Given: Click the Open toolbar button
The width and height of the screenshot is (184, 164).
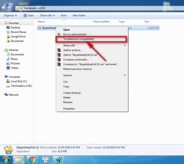Looking at the screenshot, I should (28, 15).
